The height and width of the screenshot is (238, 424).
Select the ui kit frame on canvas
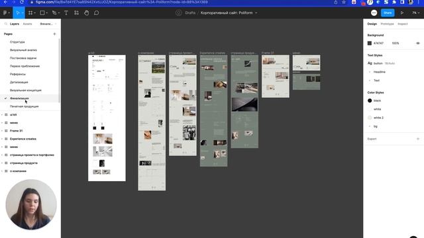pyautogui.click(x=107, y=118)
